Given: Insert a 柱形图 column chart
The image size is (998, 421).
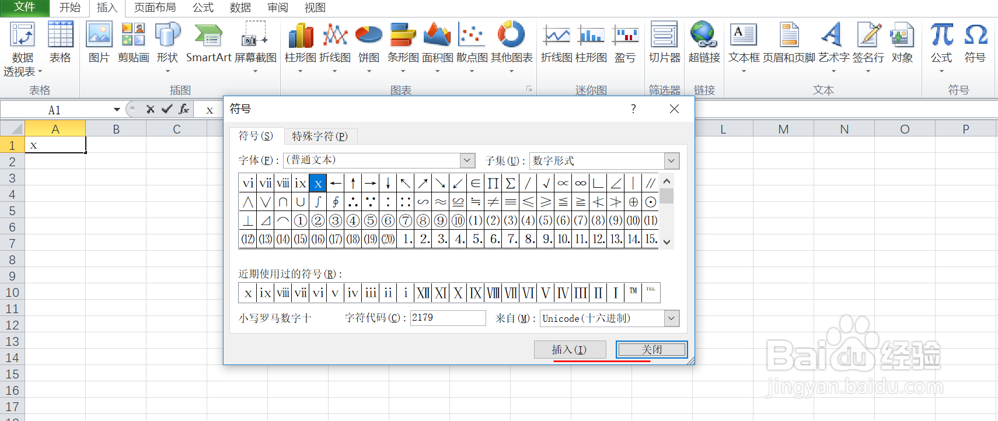Looking at the screenshot, I should click(x=301, y=47).
